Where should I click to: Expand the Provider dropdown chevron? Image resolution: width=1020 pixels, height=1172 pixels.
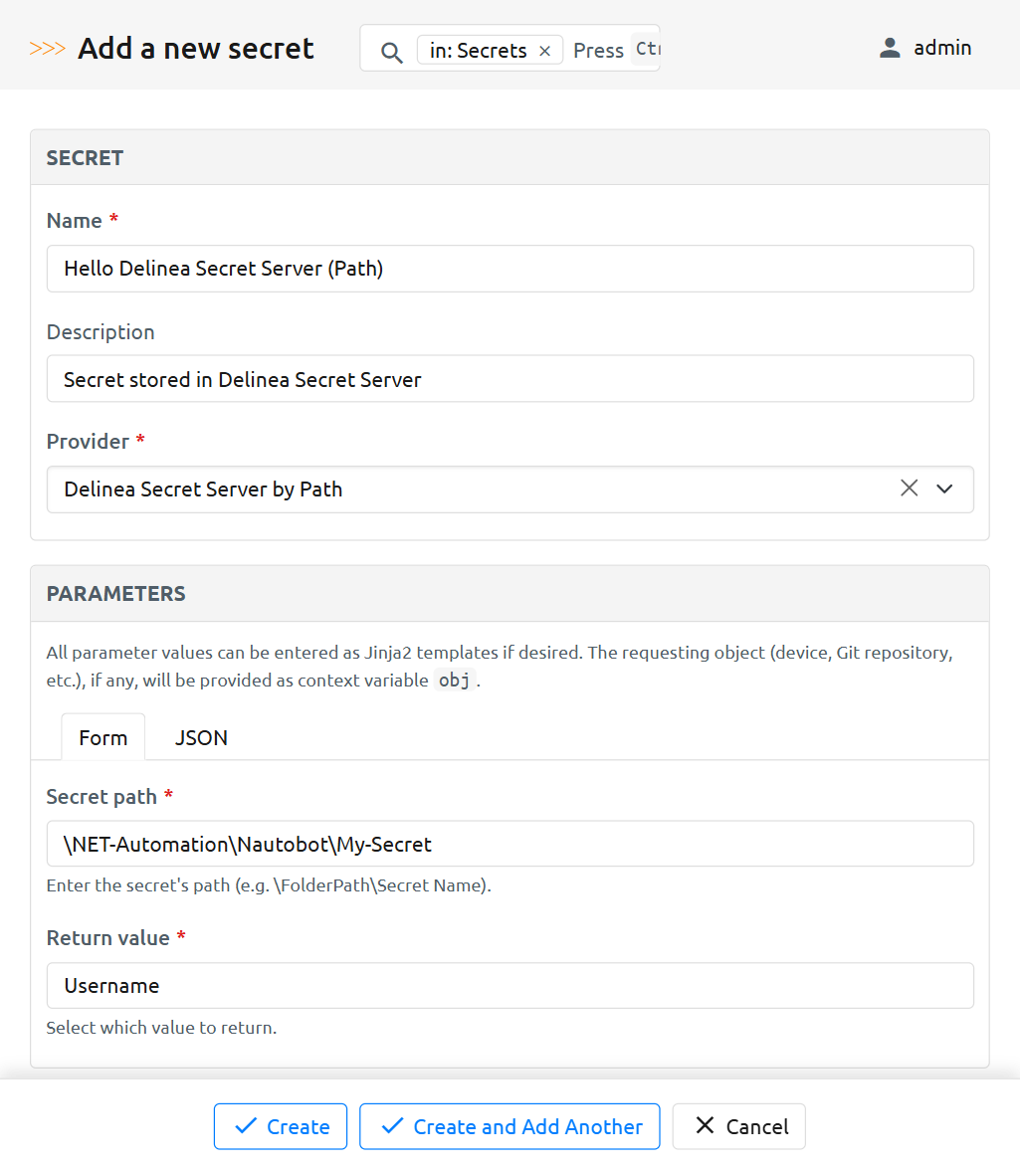pos(944,488)
